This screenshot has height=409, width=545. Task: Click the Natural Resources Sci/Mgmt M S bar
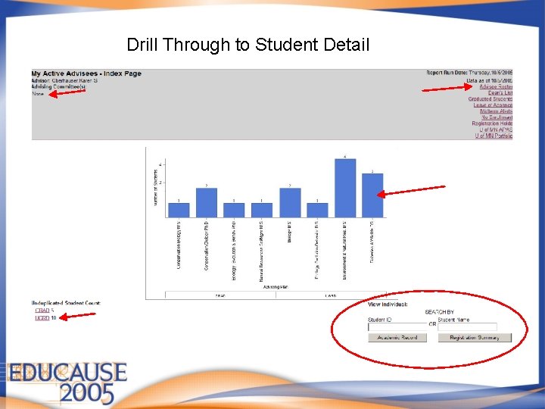[262, 211]
